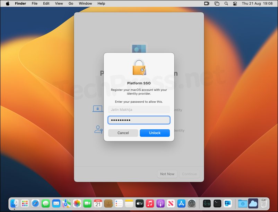Open the File menu

(x=35, y=3)
